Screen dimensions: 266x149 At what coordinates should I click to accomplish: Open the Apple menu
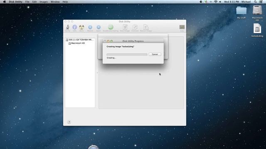(5, 2)
